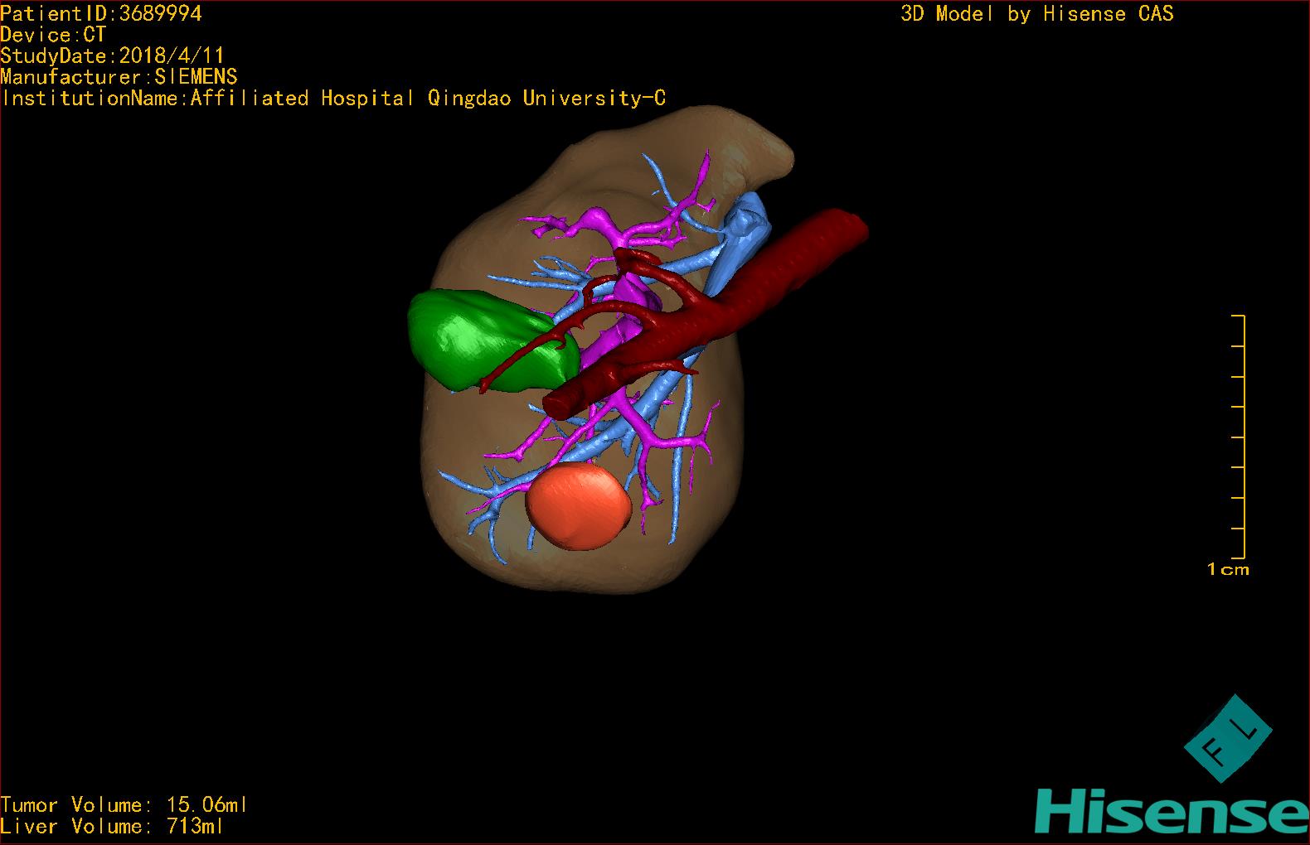The height and width of the screenshot is (845, 1310).
Task: Click the "3D Model by Hisense CAS" title
Action: (1037, 13)
